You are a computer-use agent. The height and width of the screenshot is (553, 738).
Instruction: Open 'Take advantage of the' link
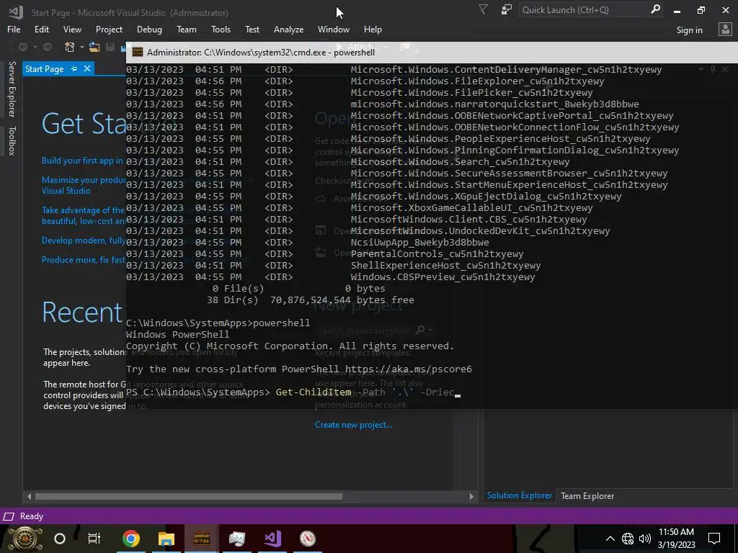pos(84,215)
